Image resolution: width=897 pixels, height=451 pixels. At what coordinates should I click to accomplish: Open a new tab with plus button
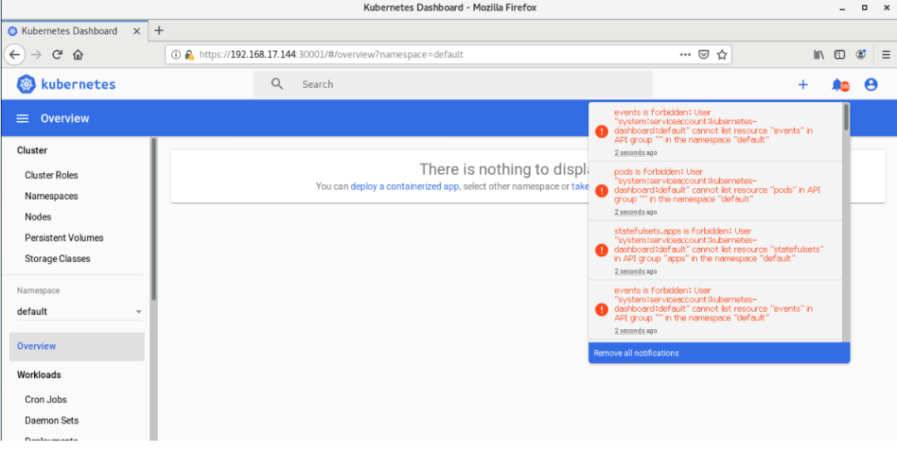pyautogui.click(x=159, y=31)
